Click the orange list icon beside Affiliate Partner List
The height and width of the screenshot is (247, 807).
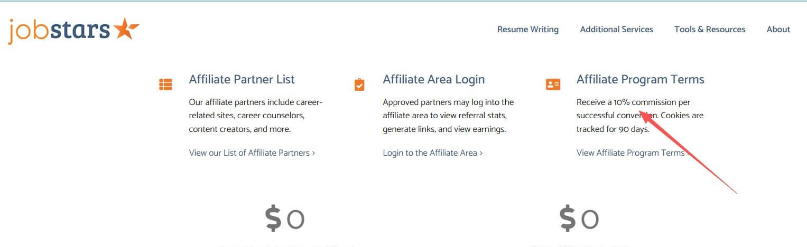pos(165,84)
